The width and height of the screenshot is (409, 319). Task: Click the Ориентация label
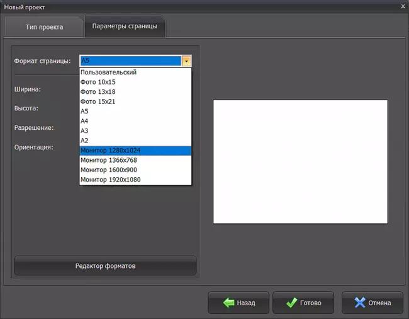[33, 148]
